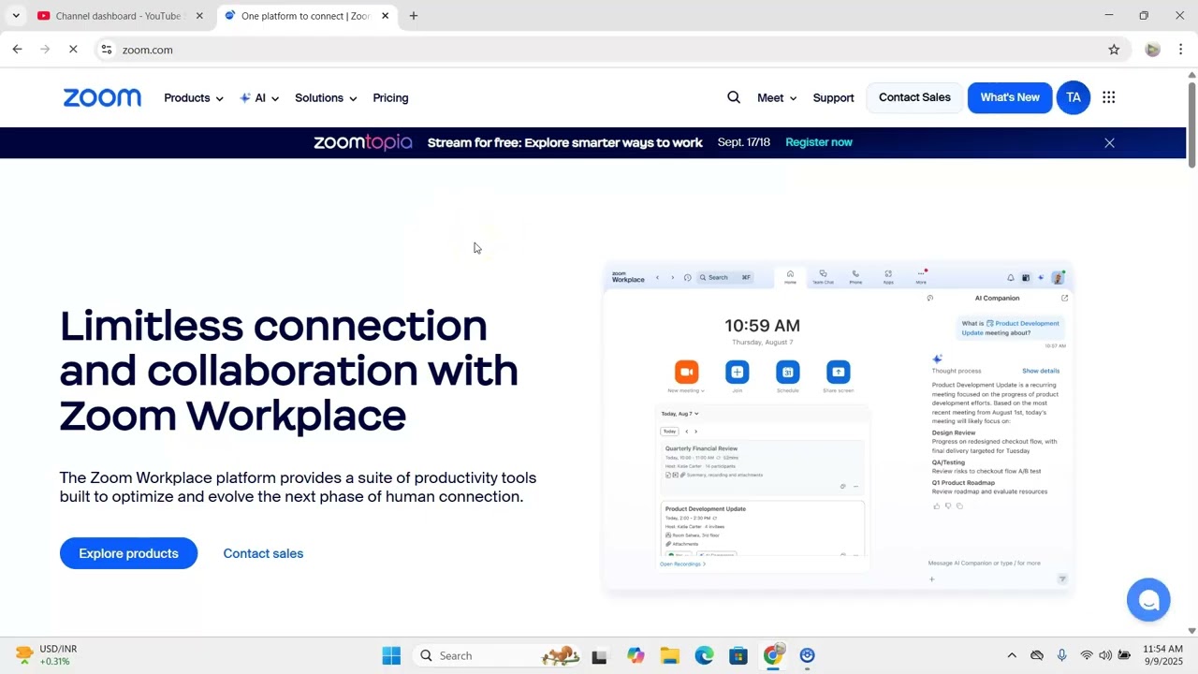
Task: Click the Share screen icon in preview
Action: 839,372
